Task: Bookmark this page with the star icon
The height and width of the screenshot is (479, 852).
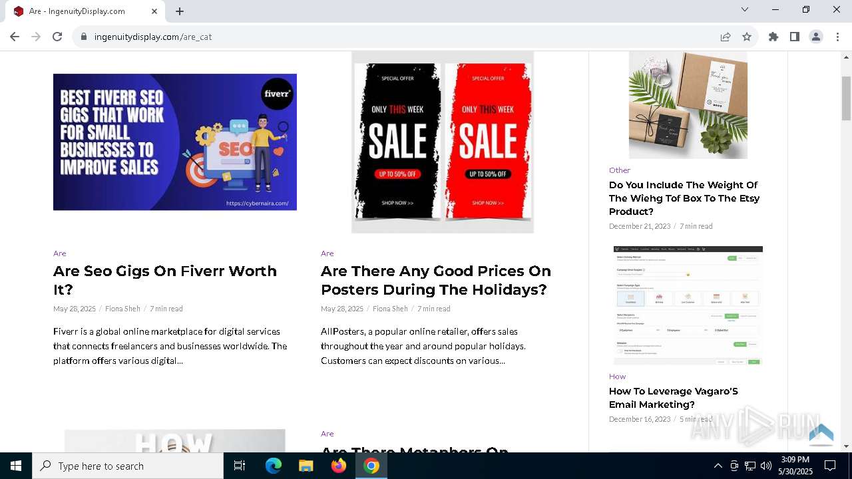Action: pyautogui.click(x=747, y=37)
